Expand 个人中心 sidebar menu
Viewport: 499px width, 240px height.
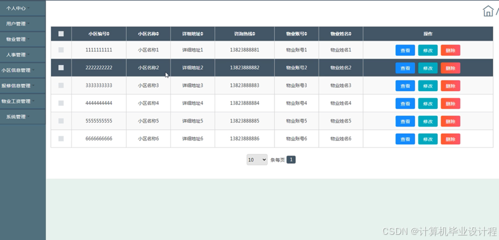point(22,8)
